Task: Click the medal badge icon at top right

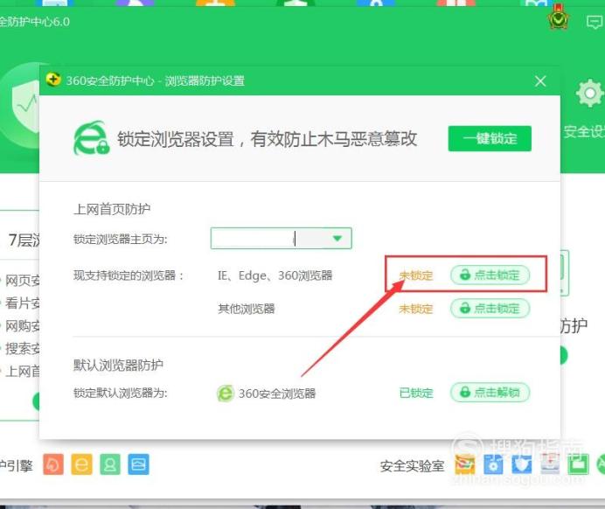Action: (x=558, y=17)
